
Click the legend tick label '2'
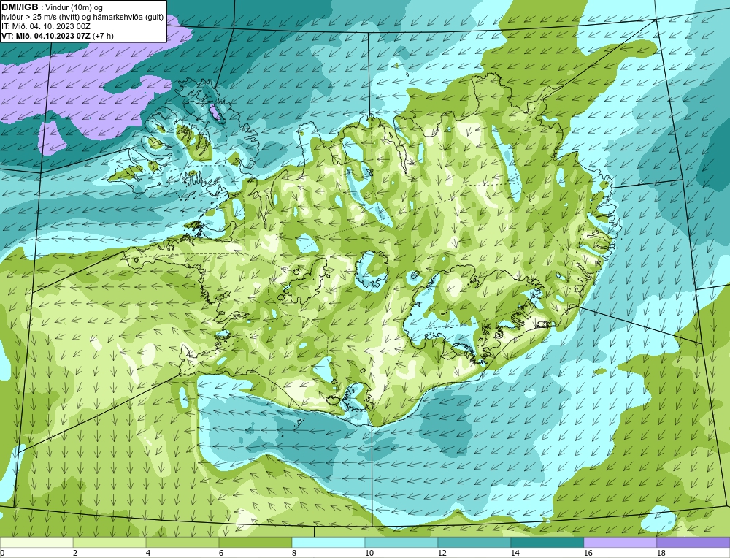click(x=75, y=553)
